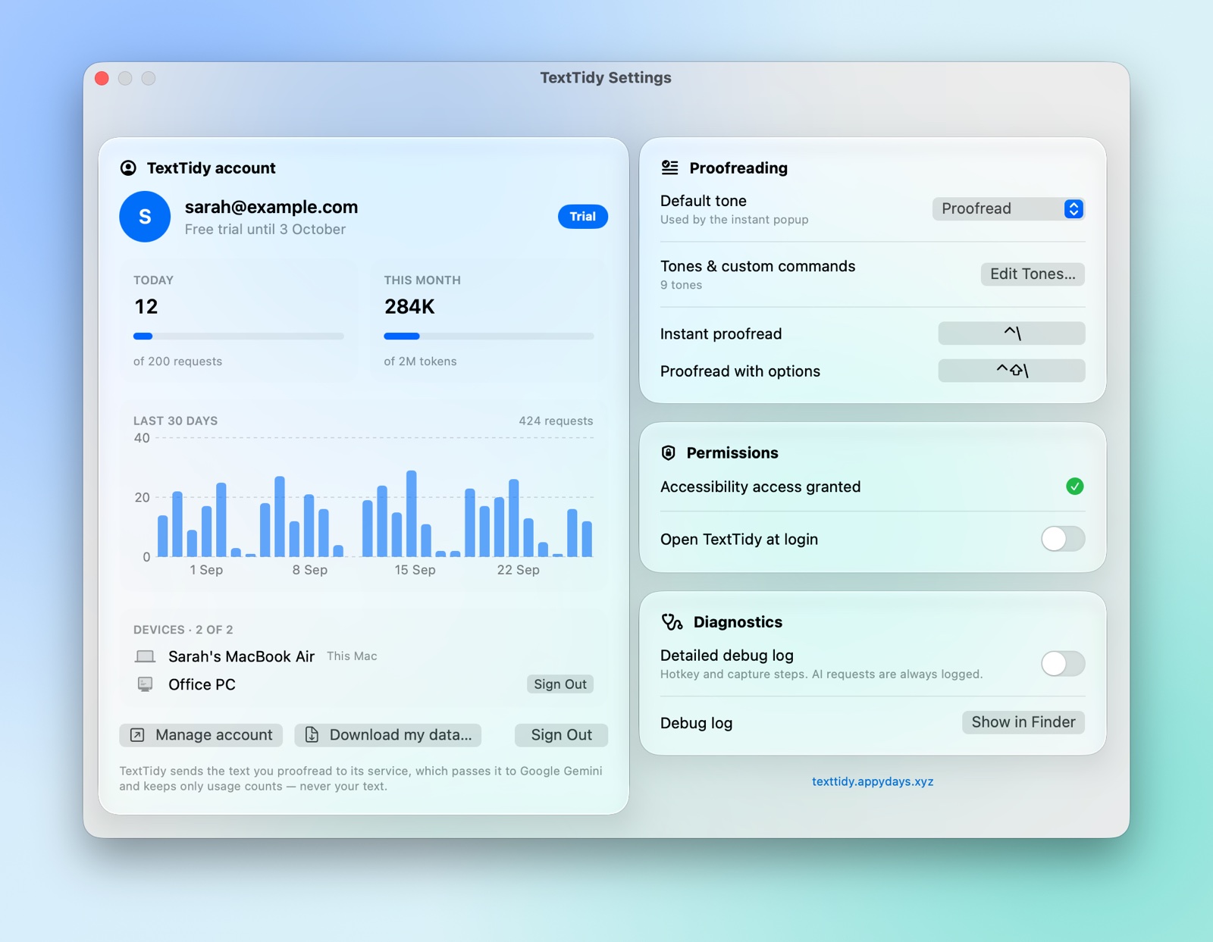Open the Default tone Proofread dropdown

pyautogui.click(x=1008, y=208)
